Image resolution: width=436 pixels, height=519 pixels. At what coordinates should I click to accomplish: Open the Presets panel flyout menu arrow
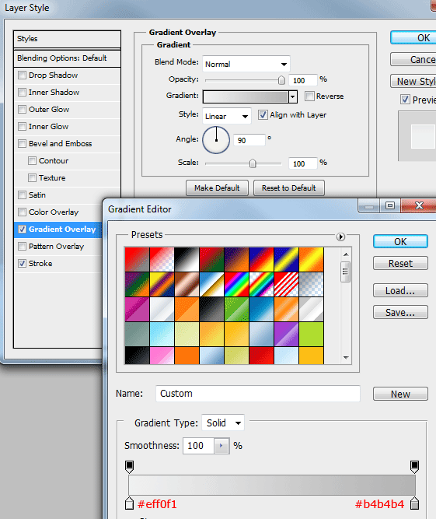pos(340,237)
